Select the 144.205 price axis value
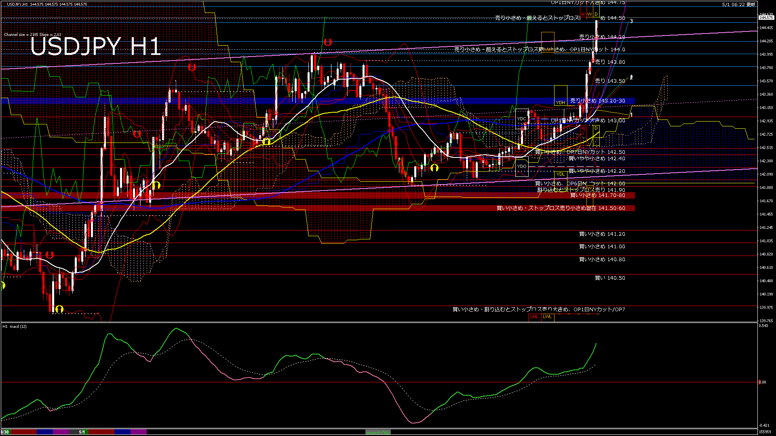Viewport: 776px width, 436px height. coord(766,41)
